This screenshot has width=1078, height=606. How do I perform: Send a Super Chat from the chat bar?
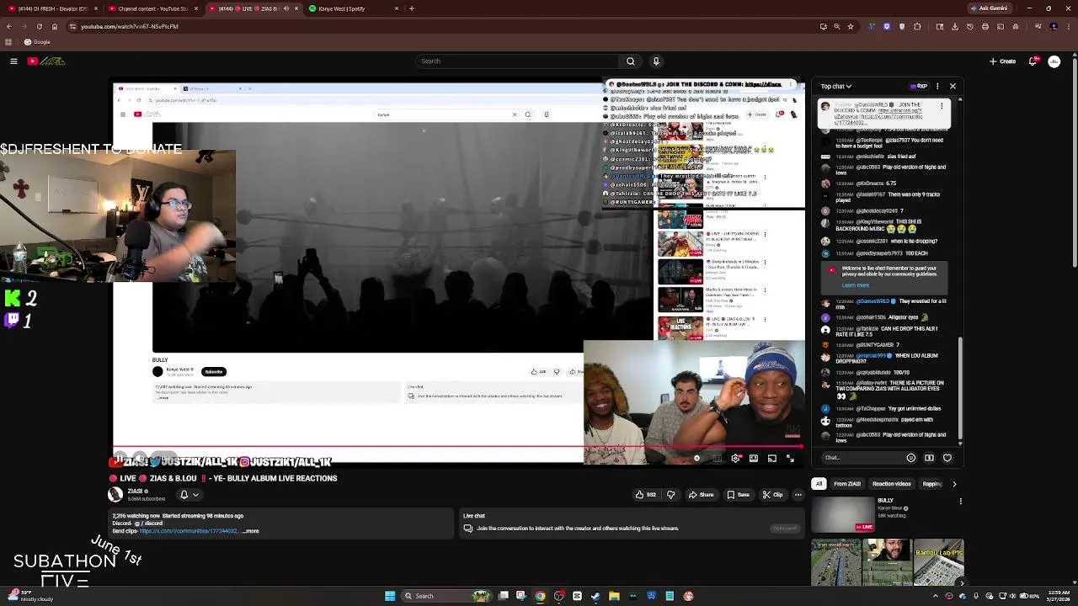[929, 458]
